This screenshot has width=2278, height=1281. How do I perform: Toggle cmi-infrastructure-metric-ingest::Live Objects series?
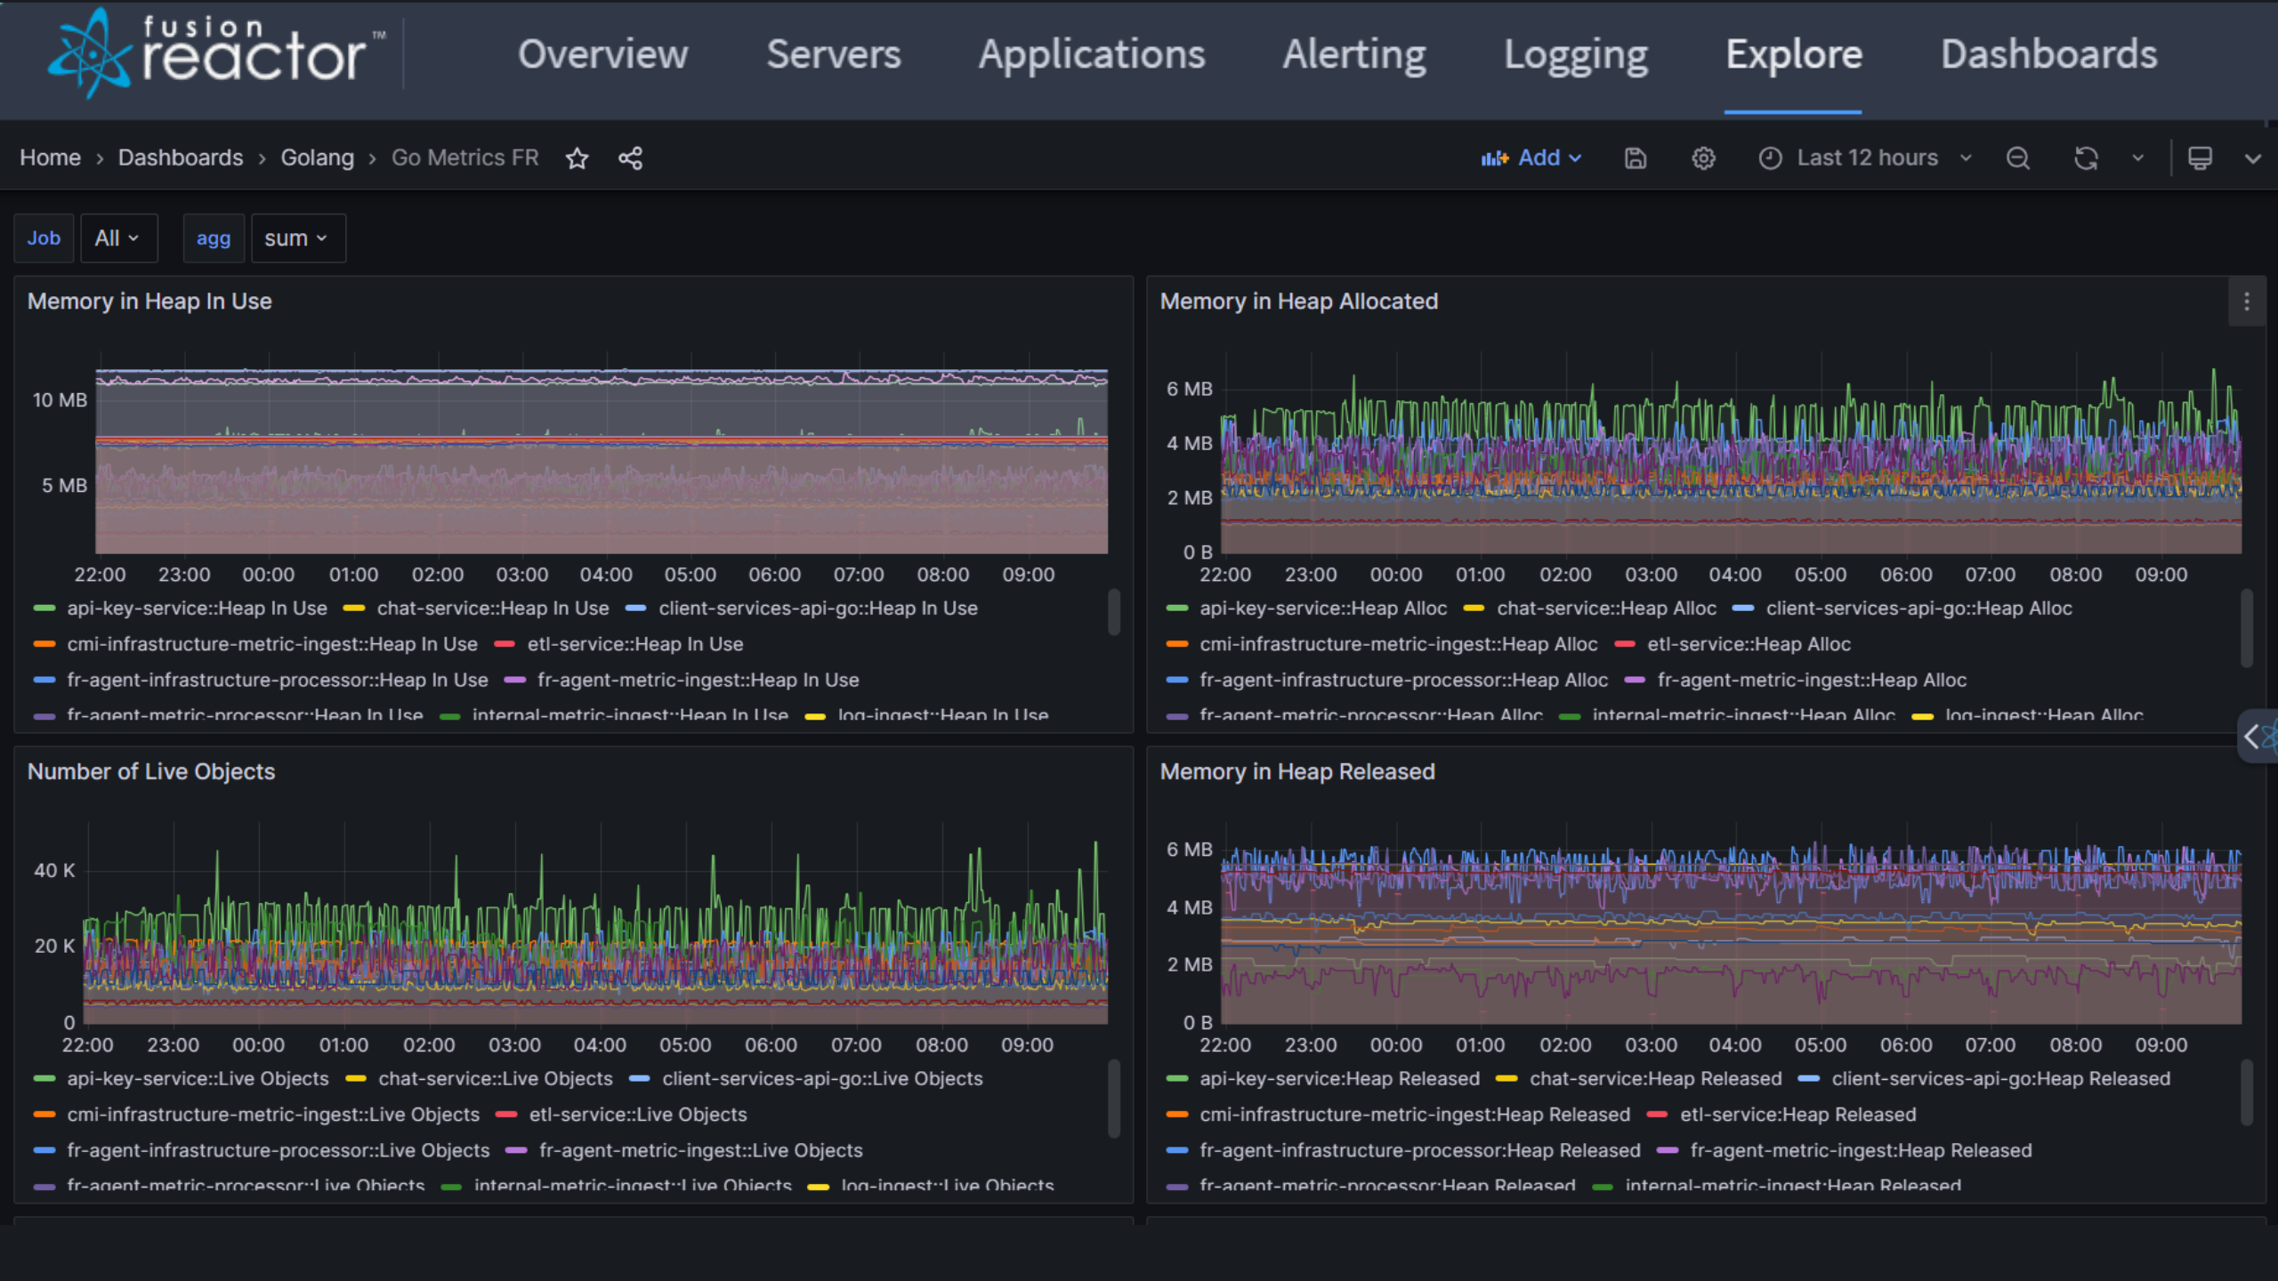coord(273,1115)
